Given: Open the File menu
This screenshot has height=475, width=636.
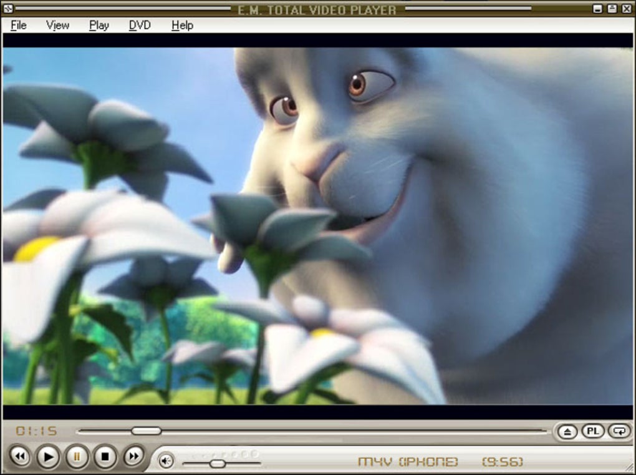Looking at the screenshot, I should pyautogui.click(x=19, y=25).
